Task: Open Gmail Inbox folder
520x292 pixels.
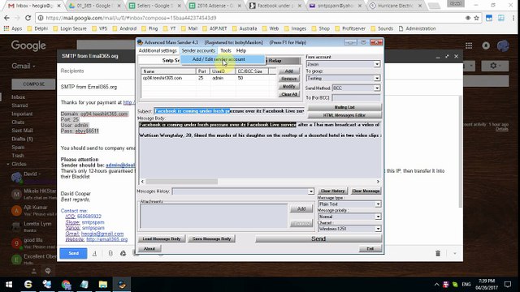Action: [18, 97]
